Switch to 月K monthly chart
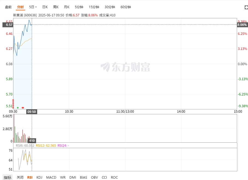 pos(67,7)
